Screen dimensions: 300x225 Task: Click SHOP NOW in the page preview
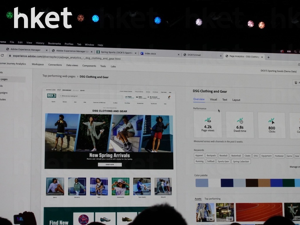pyautogui.click(x=110, y=165)
